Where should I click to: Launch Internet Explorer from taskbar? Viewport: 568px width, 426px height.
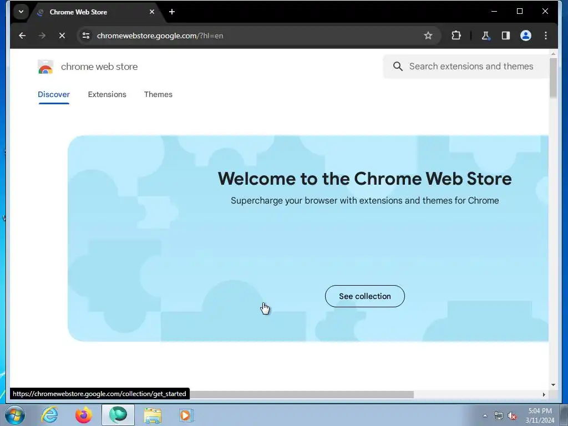click(x=49, y=415)
